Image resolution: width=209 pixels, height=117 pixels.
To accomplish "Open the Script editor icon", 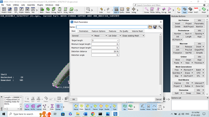I will pyautogui.click(x=66, y=10).
